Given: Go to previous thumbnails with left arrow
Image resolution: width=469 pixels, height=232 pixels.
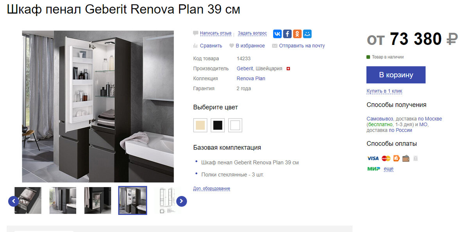Looking at the screenshot, I should (x=14, y=202).
